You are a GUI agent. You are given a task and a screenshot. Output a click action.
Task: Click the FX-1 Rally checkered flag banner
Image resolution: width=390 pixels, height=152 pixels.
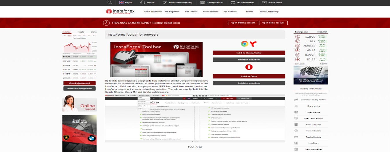pos(311,75)
